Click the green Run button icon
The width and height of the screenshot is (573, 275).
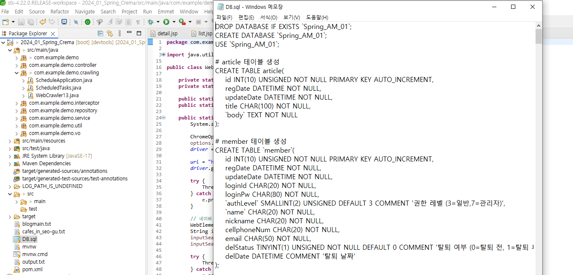(x=166, y=22)
